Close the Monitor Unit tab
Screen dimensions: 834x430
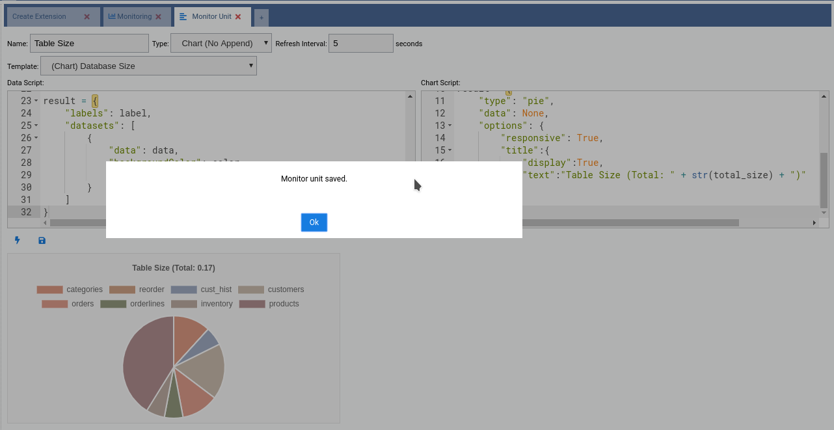click(238, 17)
